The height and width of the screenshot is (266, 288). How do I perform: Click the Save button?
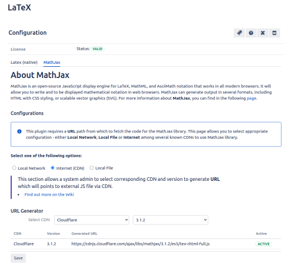point(18,258)
